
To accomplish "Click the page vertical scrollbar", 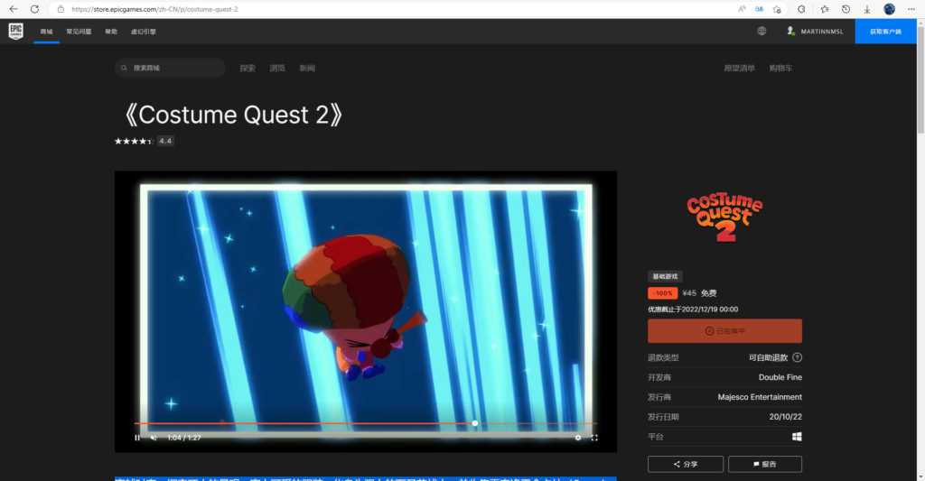I will 920,80.
